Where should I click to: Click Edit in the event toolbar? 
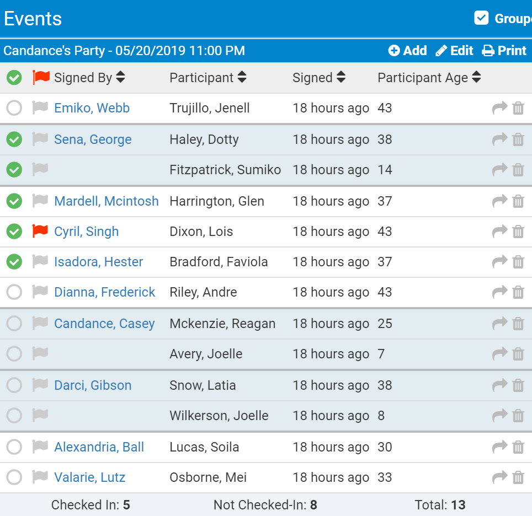(454, 51)
